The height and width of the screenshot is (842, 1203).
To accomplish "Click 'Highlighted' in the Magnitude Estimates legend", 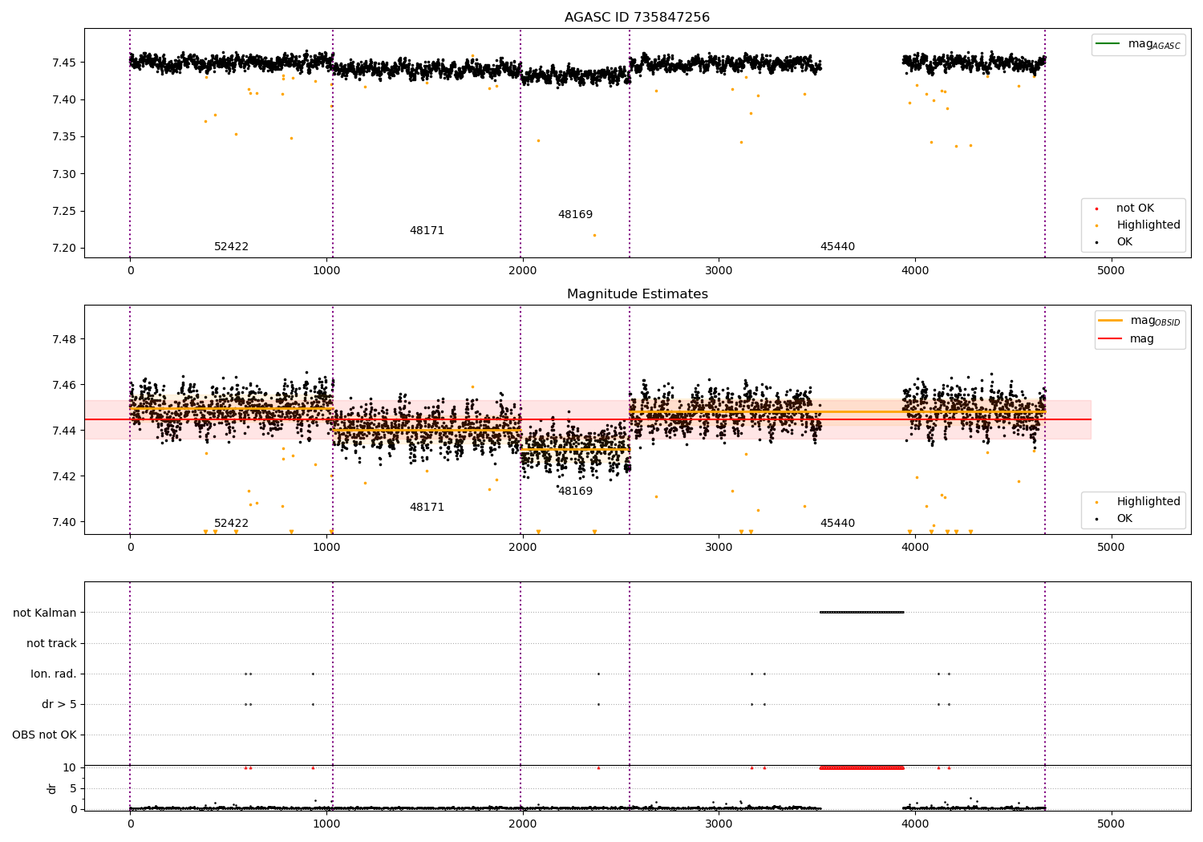I will [1148, 501].
